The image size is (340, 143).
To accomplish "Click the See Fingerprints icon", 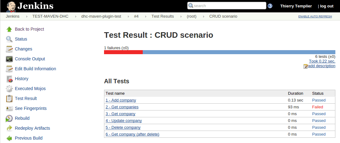I will coord(9,108).
